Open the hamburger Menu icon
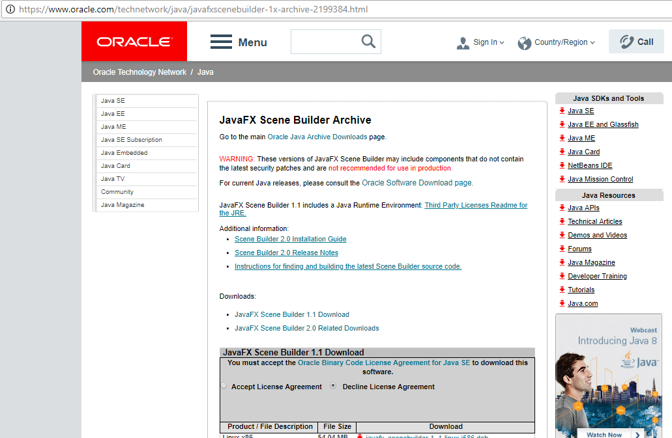This screenshot has width=672, height=438. click(221, 41)
